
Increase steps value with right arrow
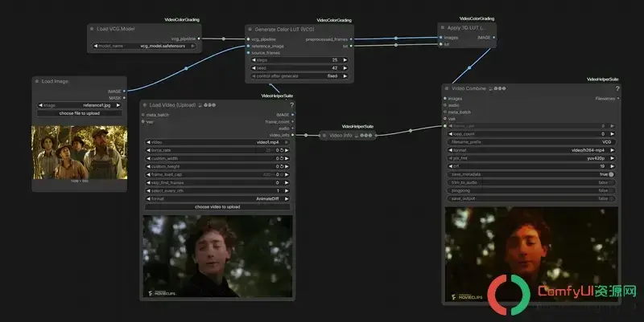coord(345,60)
